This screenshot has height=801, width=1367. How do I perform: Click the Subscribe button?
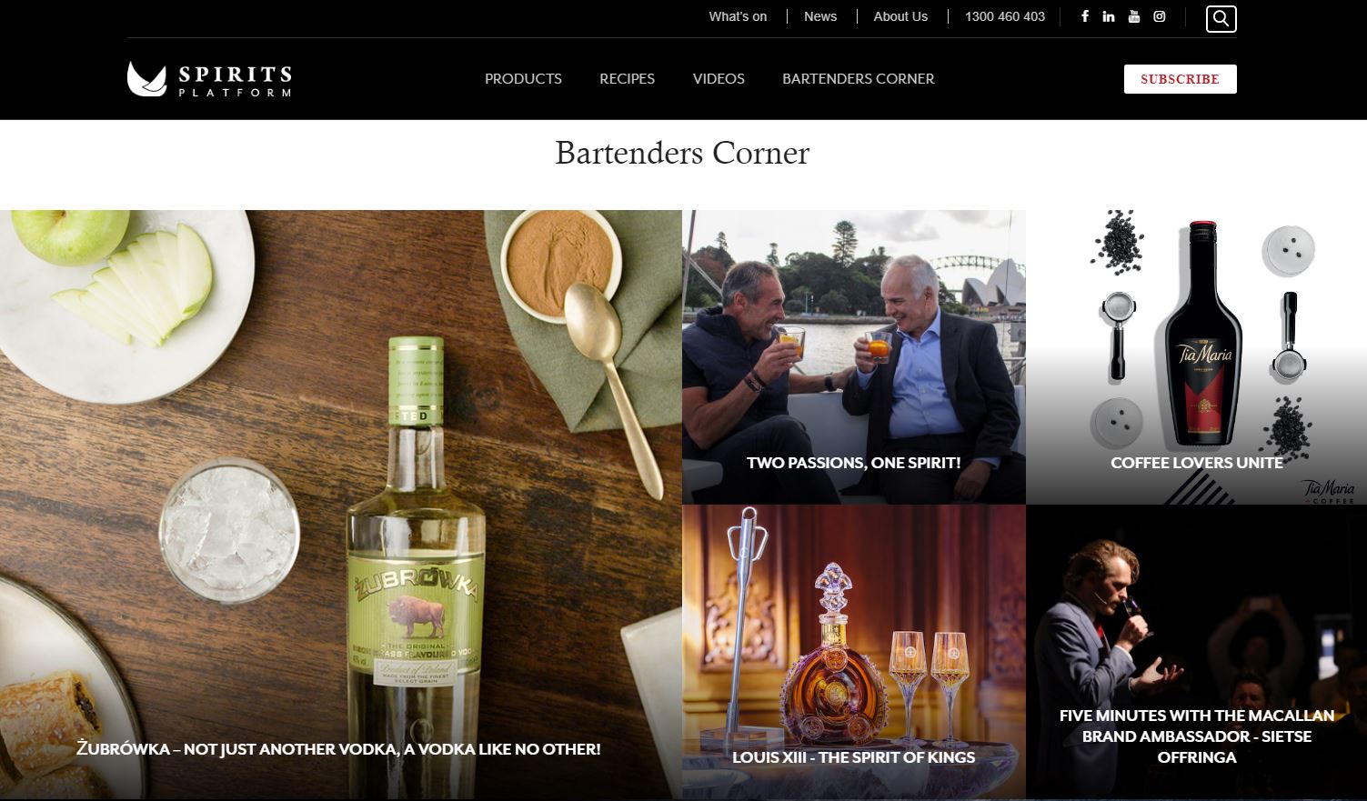1180,79
